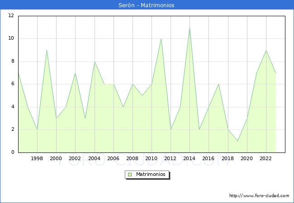Click the 12 y-axis label
This screenshot has height=203, width=294.
coord(11,16)
